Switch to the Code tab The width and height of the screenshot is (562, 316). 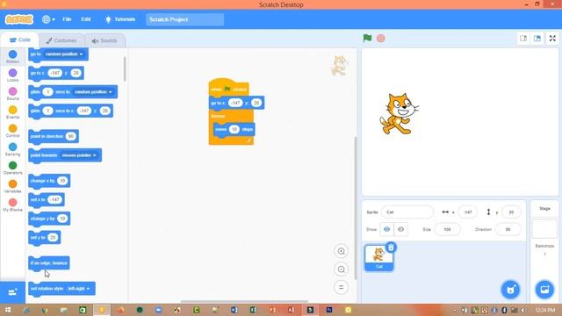coord(19,40)
